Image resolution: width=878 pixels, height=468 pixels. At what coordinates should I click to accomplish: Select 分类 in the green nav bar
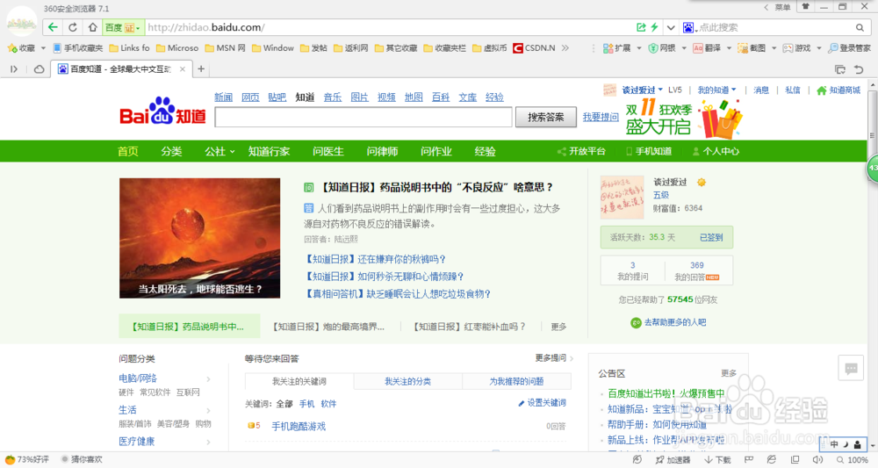[x=171, y=151]
